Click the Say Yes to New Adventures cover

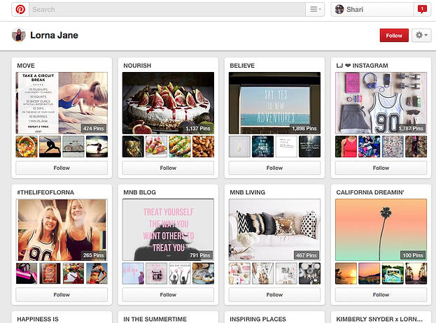[x=275, y=103]
